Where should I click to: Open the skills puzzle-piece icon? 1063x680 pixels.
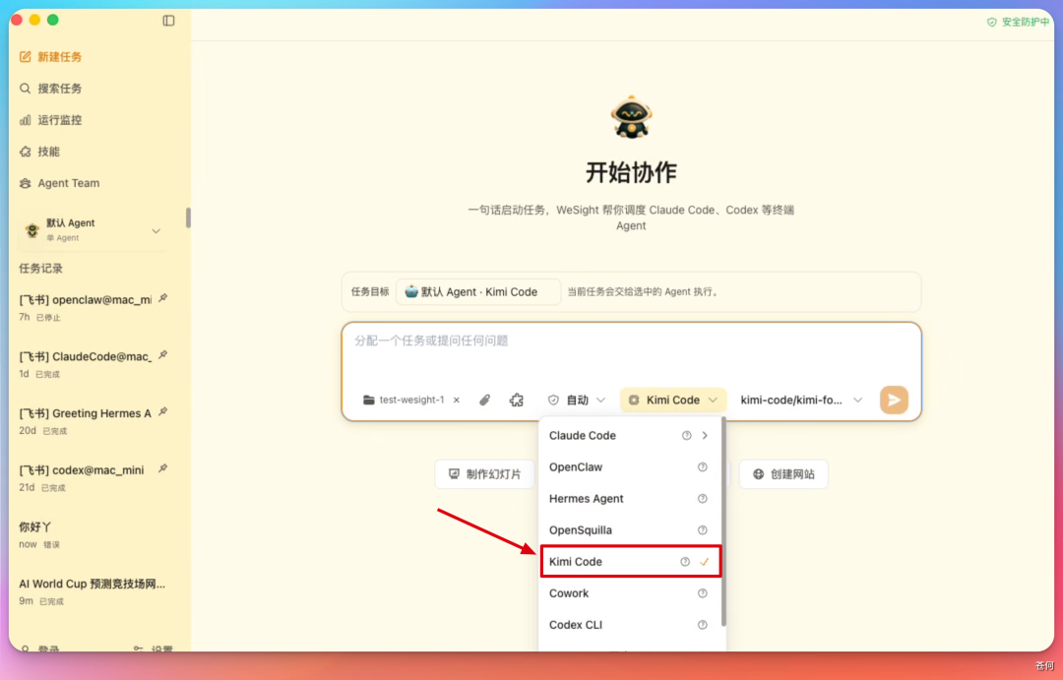coord(517,400)
